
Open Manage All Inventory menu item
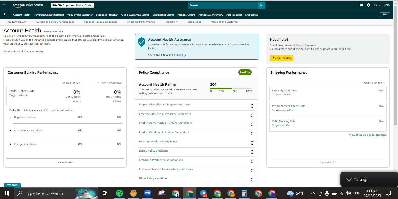click(x=211, y=15)
